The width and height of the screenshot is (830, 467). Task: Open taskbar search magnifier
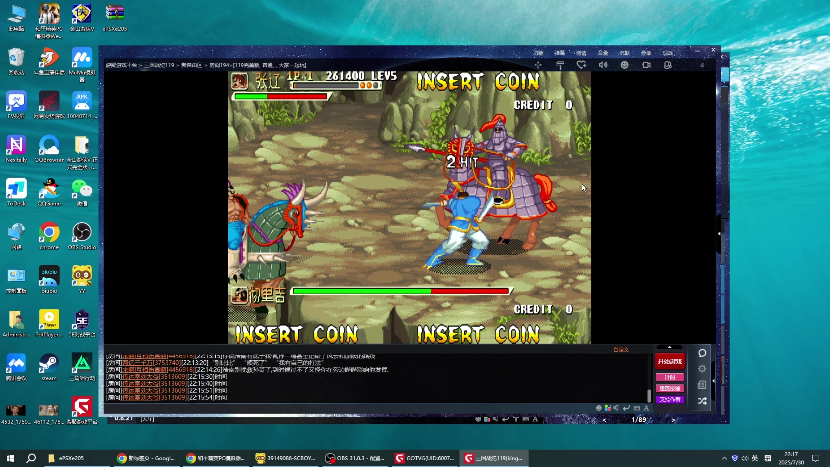tap(31, 458)
